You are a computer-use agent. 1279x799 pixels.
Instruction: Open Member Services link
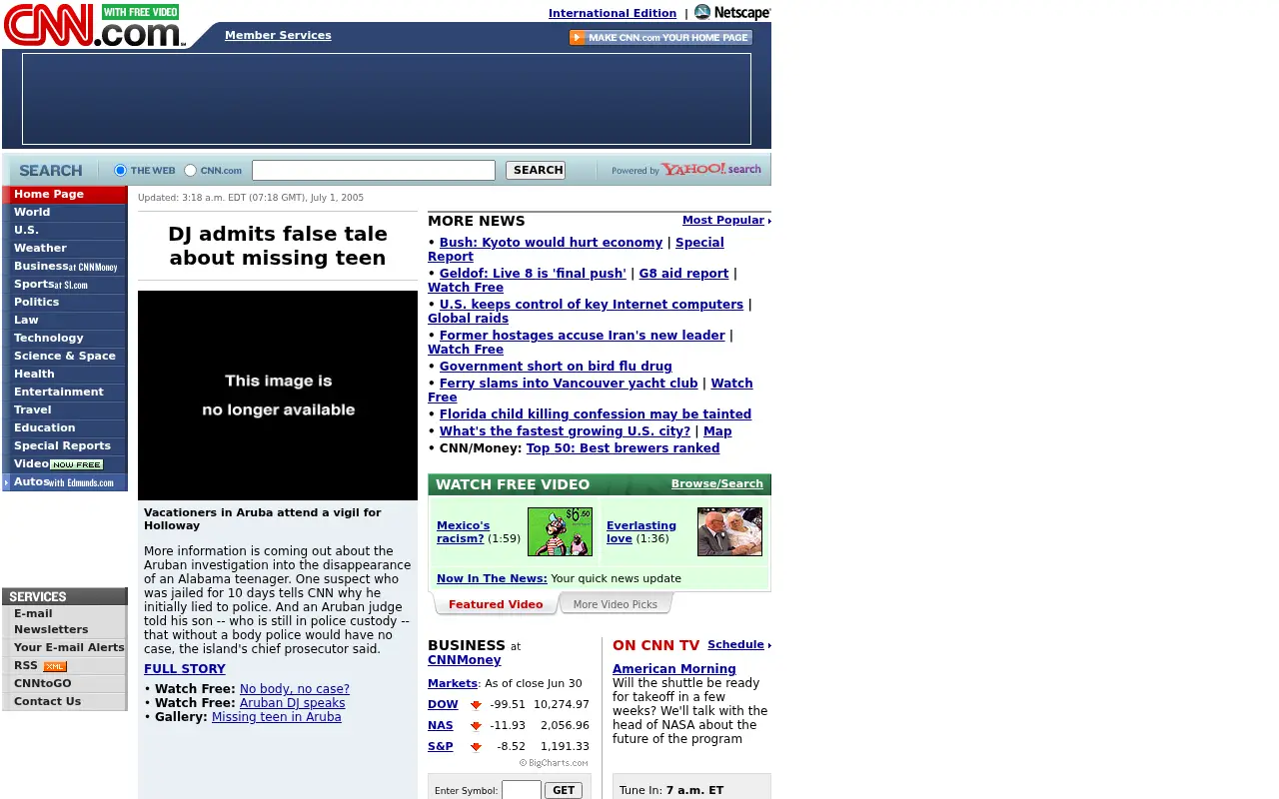click(278, 35)
